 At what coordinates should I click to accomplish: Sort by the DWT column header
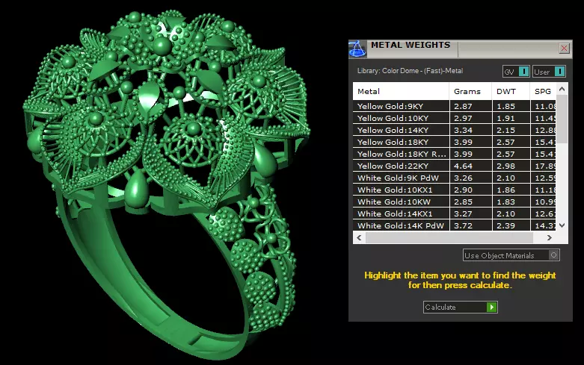click(x=511, y=91)
